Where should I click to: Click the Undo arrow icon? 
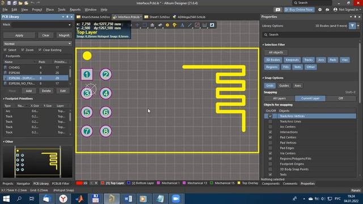[32, 3]
